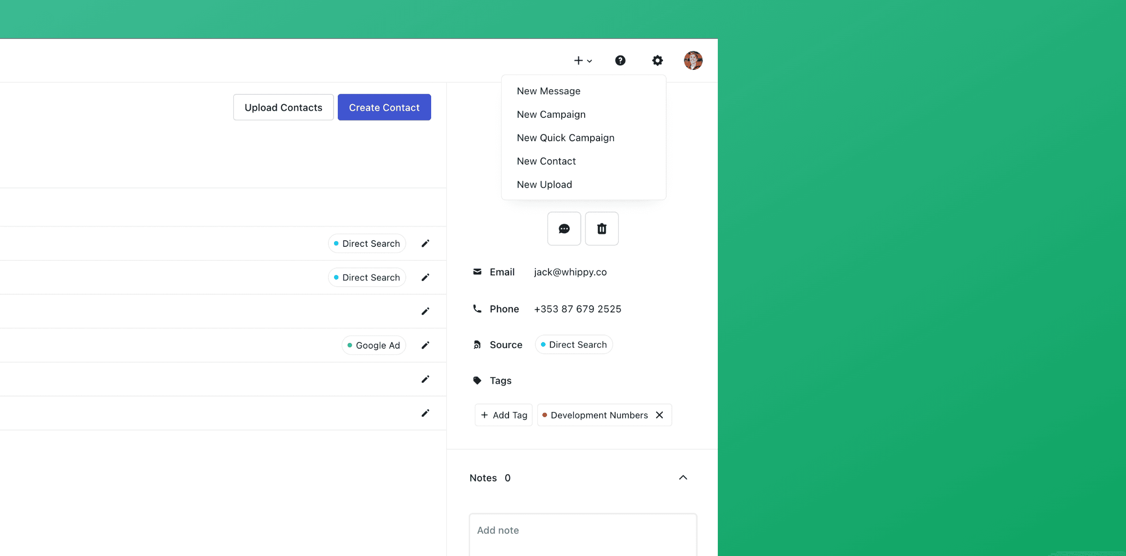Click the source feed icon

[477, 344]
